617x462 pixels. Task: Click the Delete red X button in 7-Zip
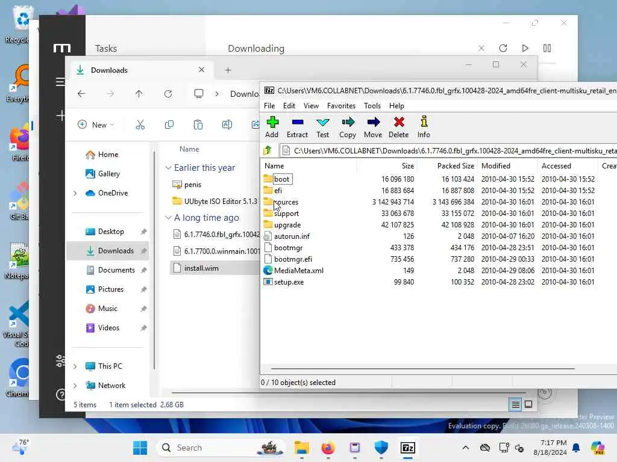(399, 127)
